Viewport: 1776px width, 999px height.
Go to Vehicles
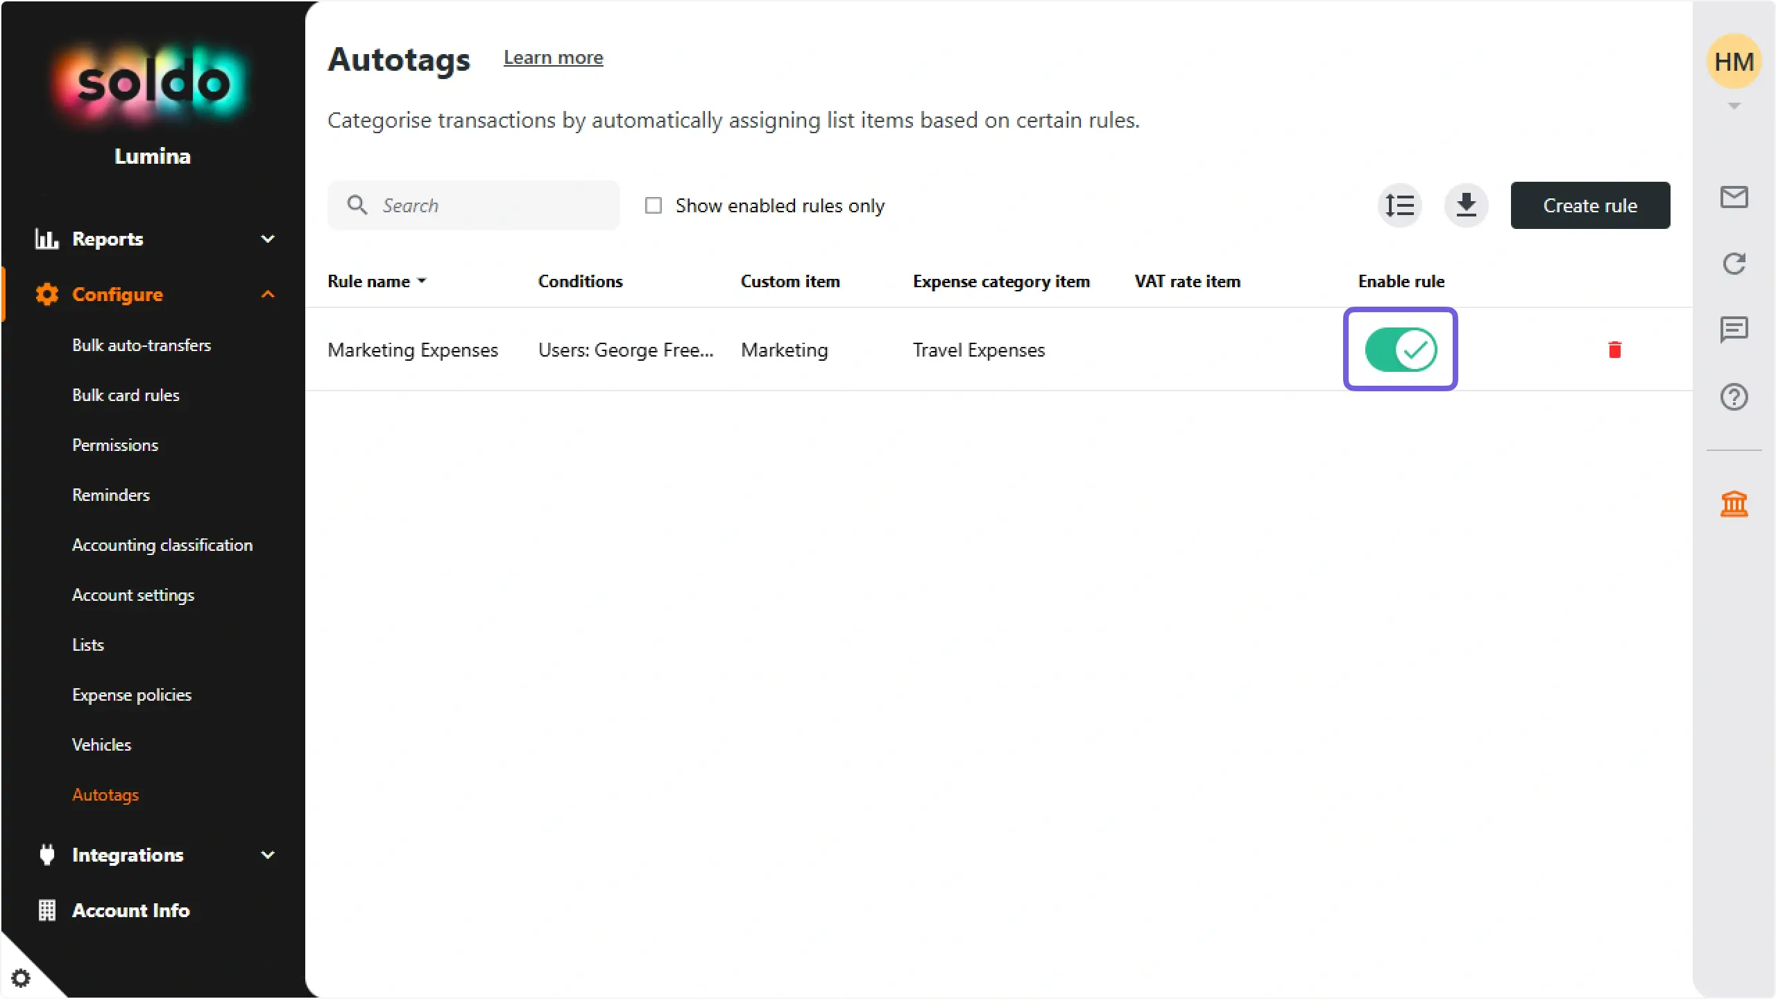(x=101, y=745)
